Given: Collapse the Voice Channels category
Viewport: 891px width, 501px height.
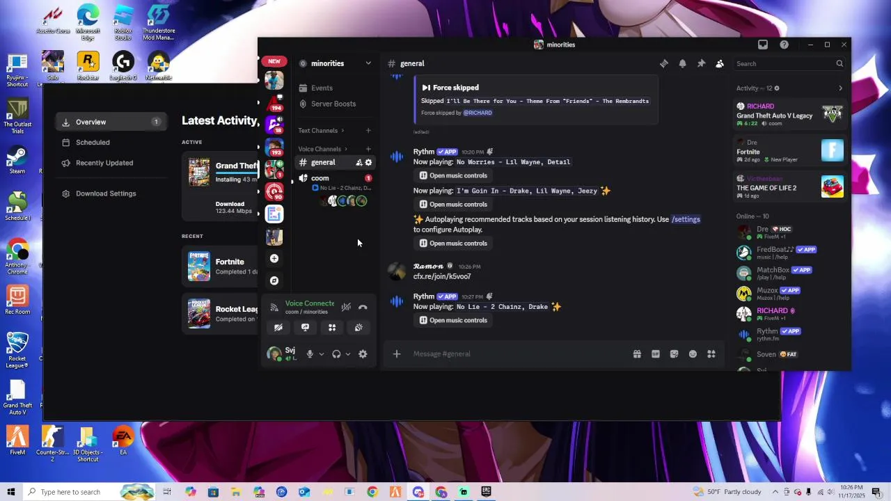Looking at the screenshot, I should tap(322, 149).
